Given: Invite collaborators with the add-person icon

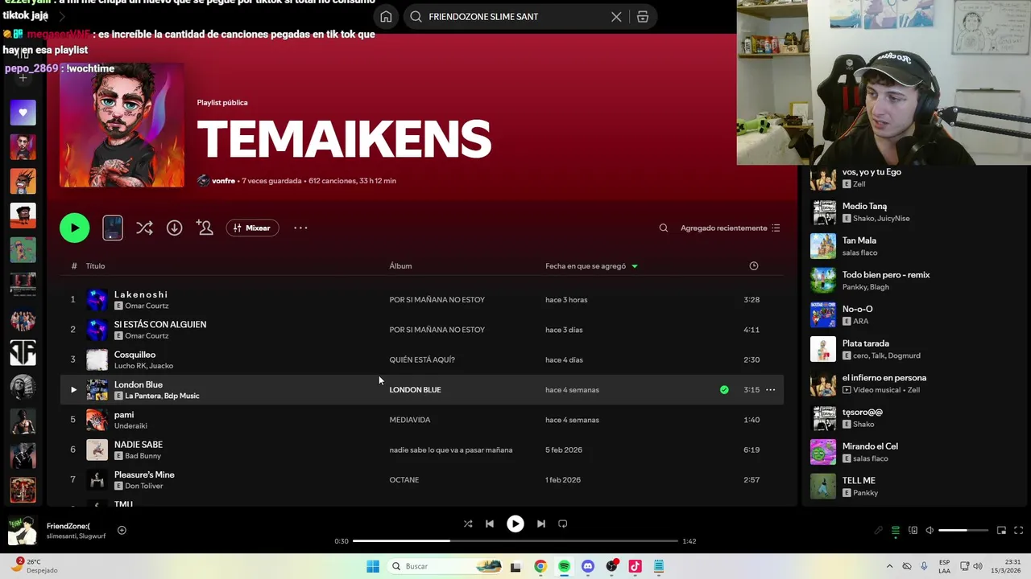Looking at the screenshot, I should (205, 228).
